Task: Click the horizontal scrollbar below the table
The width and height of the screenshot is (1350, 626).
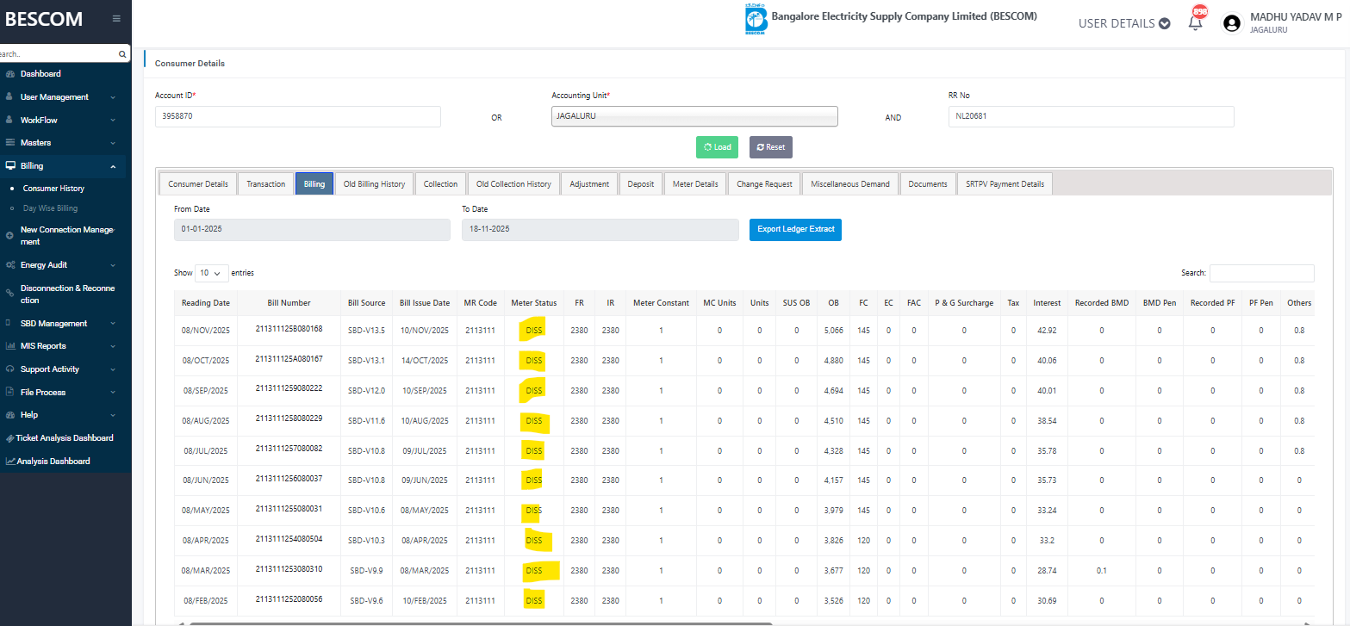Action: point(481,622)
